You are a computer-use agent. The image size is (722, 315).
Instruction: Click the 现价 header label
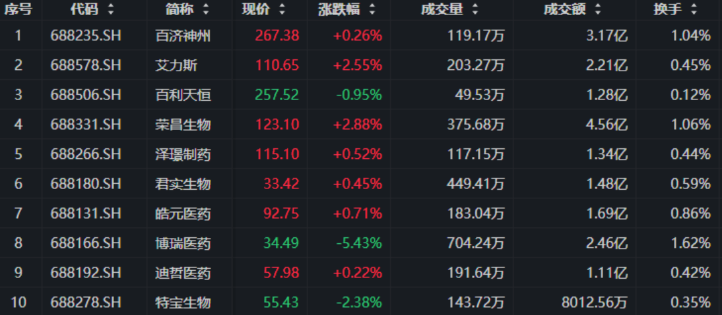pos(256,9)
